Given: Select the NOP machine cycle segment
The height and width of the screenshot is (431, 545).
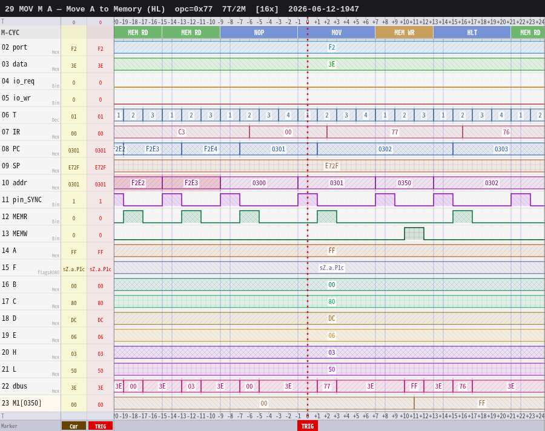Looking at the screenshot, I should click(x=259, y=33).
